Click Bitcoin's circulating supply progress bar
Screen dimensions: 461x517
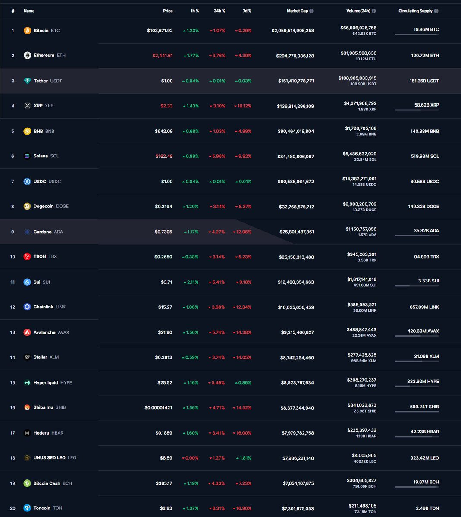[417, 34]
